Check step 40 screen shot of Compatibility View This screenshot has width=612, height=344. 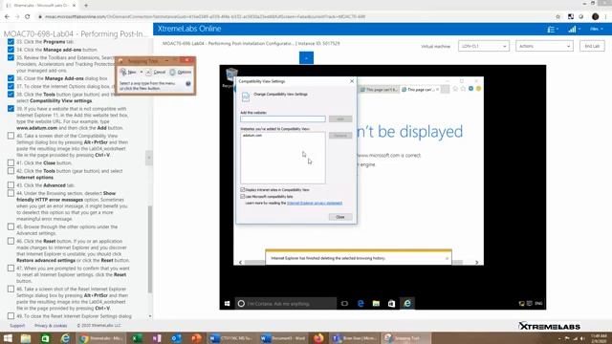click(x=11, y=136)
